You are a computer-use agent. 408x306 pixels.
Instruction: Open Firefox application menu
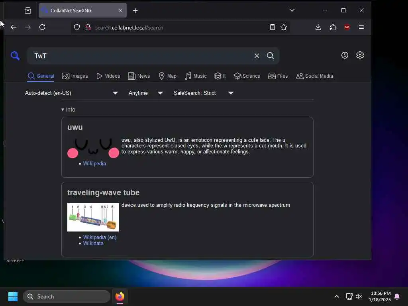pos(361,27)
